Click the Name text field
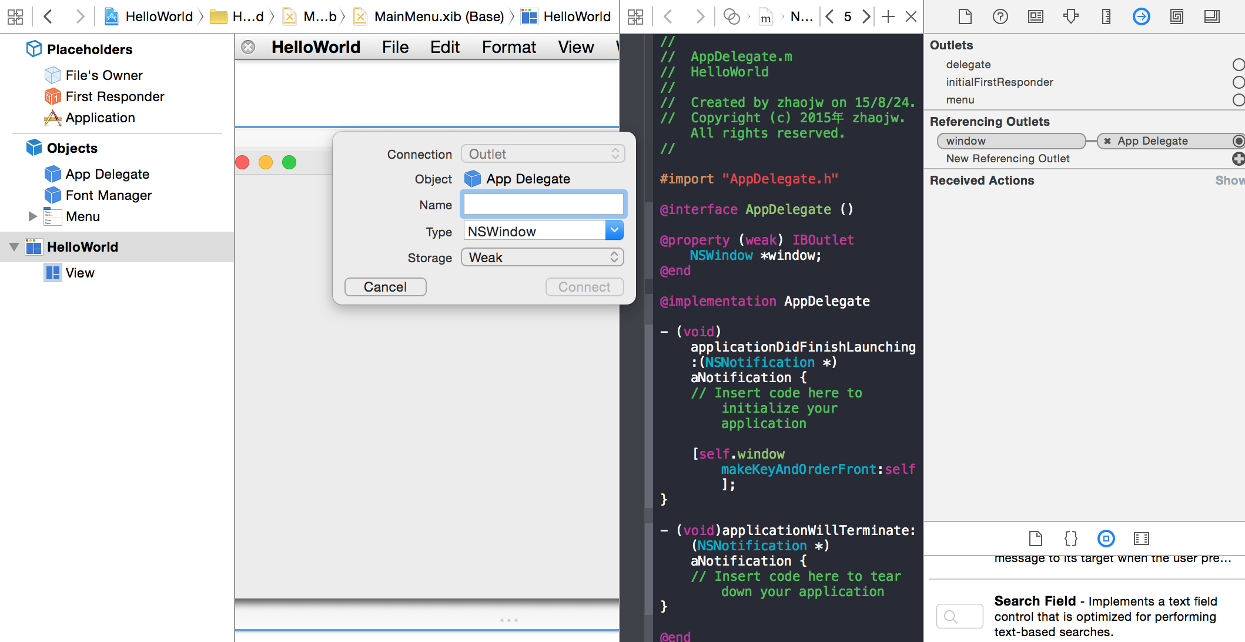 click(x=543, y=205)
